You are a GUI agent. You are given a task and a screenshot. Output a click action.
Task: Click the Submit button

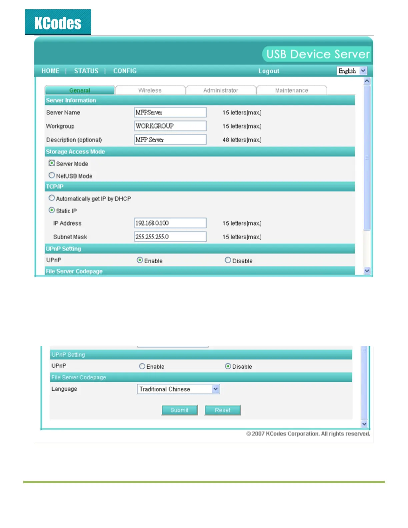click(180, 410)
